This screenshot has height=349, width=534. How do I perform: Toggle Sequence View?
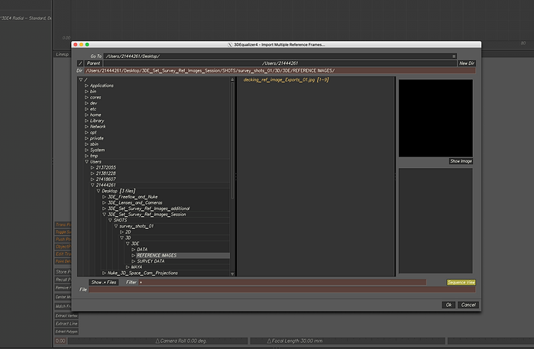coord(461,283)
